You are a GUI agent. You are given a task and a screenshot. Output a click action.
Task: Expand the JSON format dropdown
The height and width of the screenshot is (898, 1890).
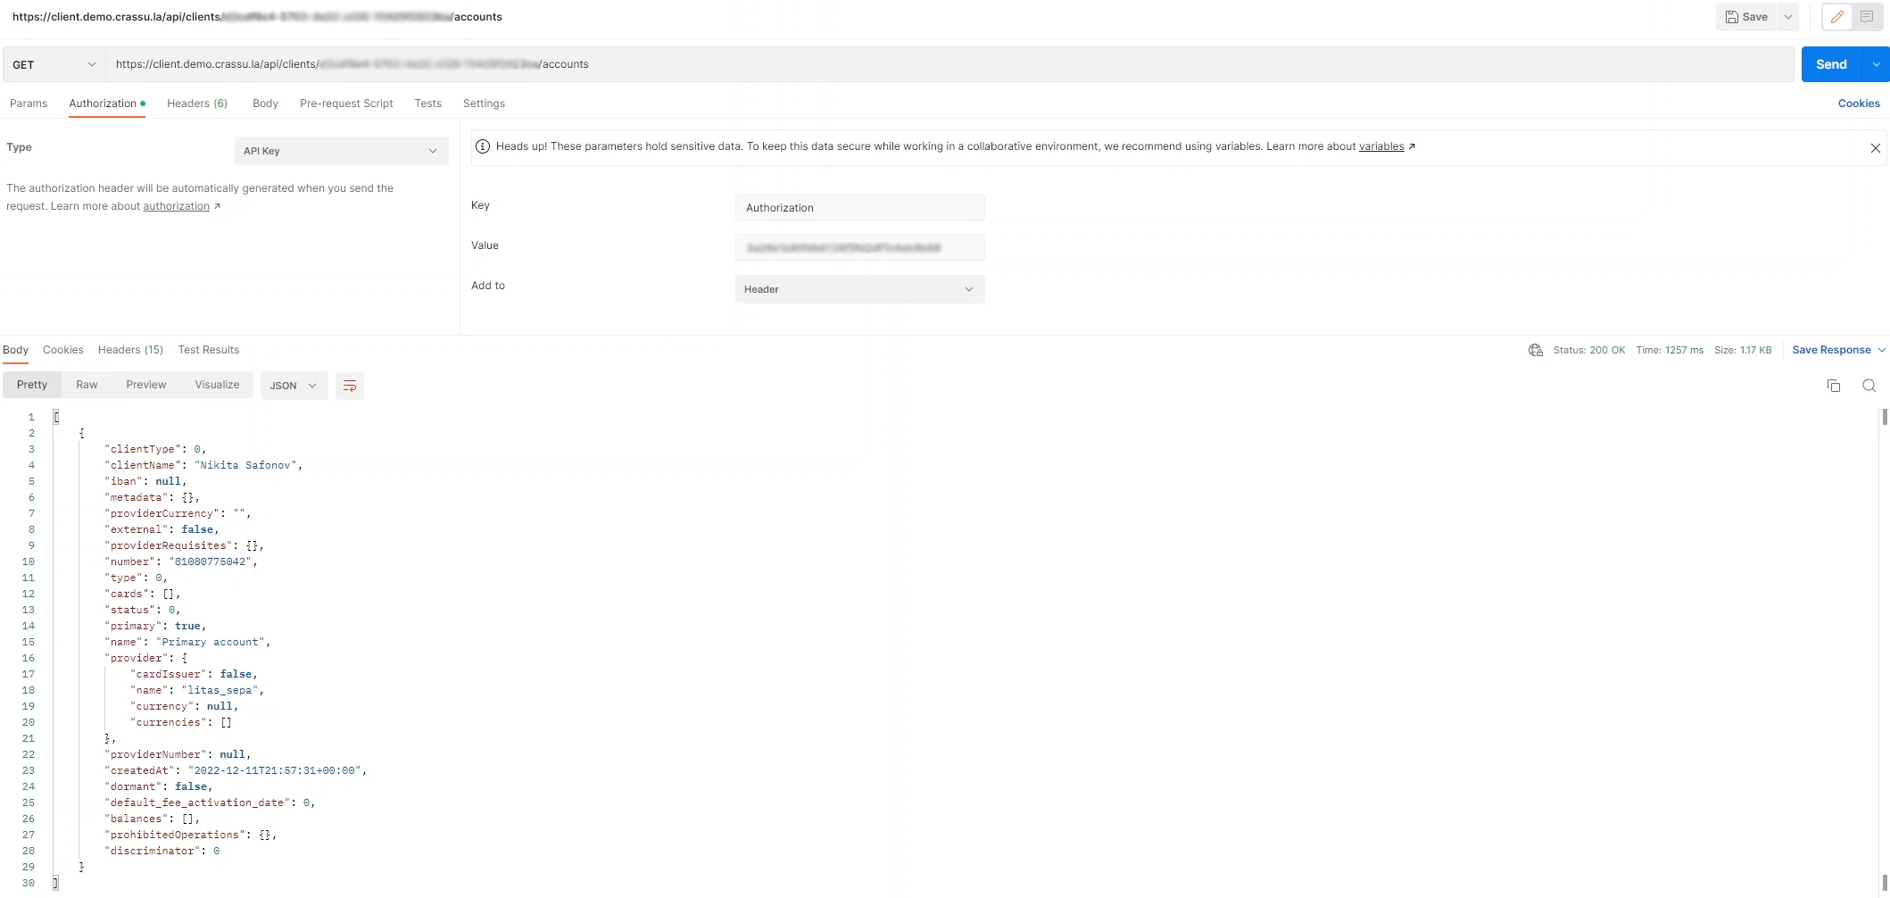click(x=294, y=386)
